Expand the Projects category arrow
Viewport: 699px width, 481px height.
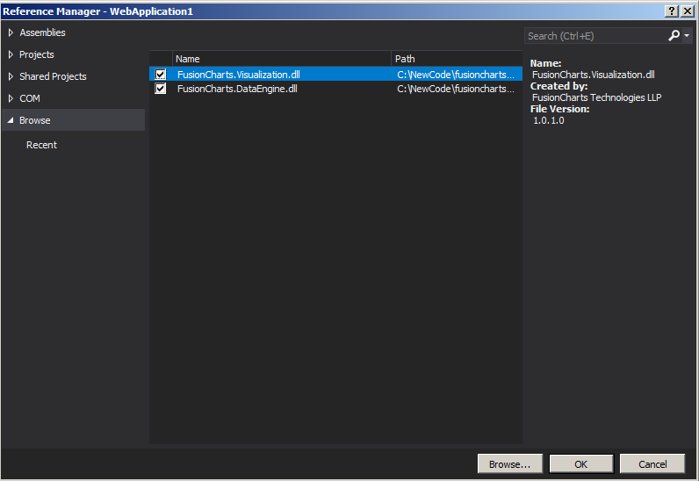pyautogui.click(x=11, y=54)
